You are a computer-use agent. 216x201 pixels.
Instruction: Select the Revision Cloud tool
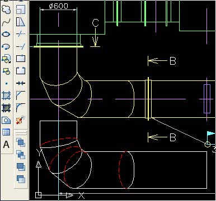6,9
